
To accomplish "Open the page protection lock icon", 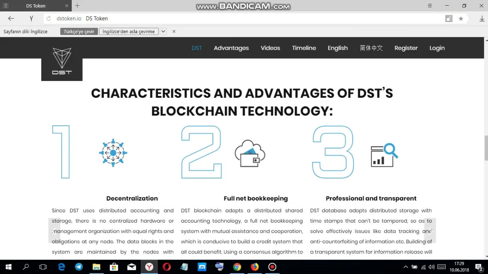I will pyautogui.click(x=449, y=19).
